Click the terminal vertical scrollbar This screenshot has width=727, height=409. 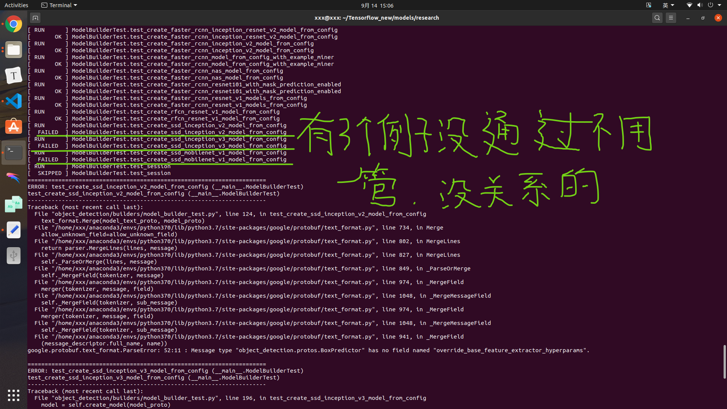pos(724,362)
